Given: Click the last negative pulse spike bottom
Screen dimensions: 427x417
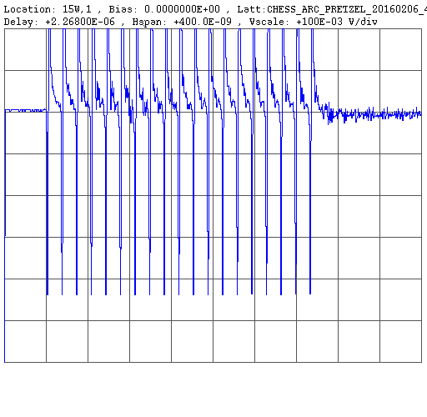Looking at the screenshot, I should pos(310,292).
